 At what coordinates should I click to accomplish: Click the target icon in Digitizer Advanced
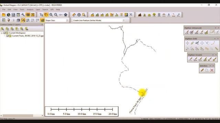pos(191,32)
